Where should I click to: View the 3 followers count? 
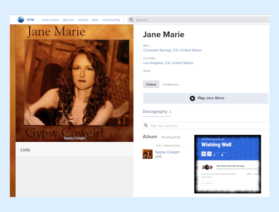click(x=171, y=85)
